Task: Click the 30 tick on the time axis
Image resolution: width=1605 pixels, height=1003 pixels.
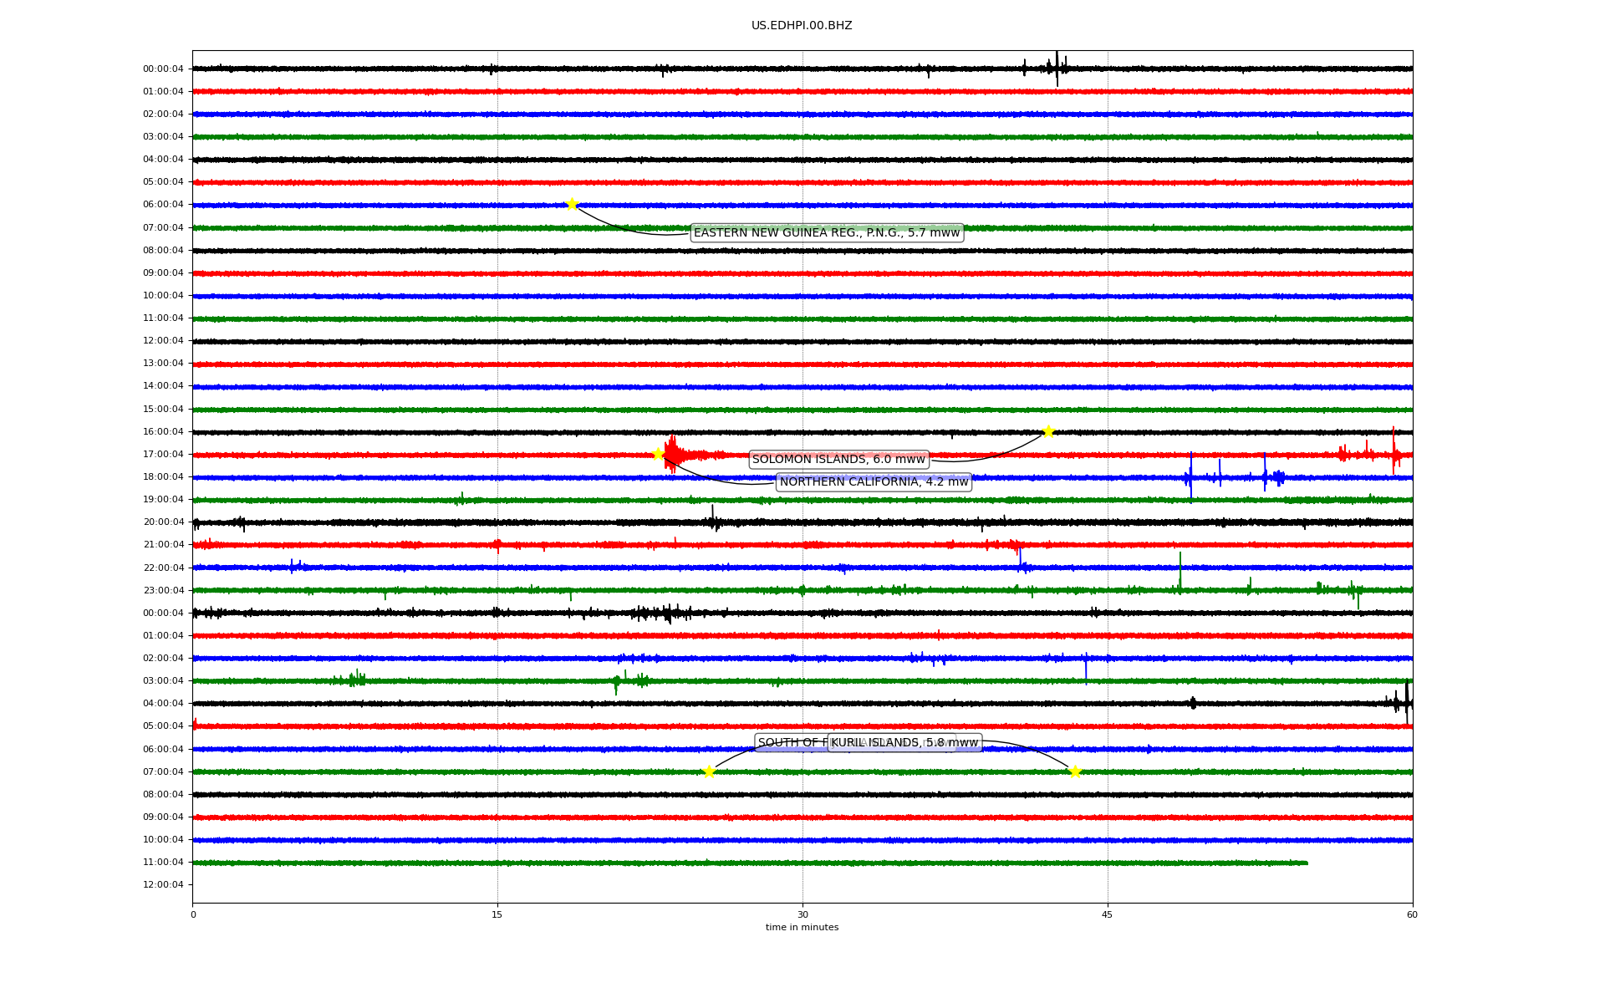Action: click(x=802, y=914)
